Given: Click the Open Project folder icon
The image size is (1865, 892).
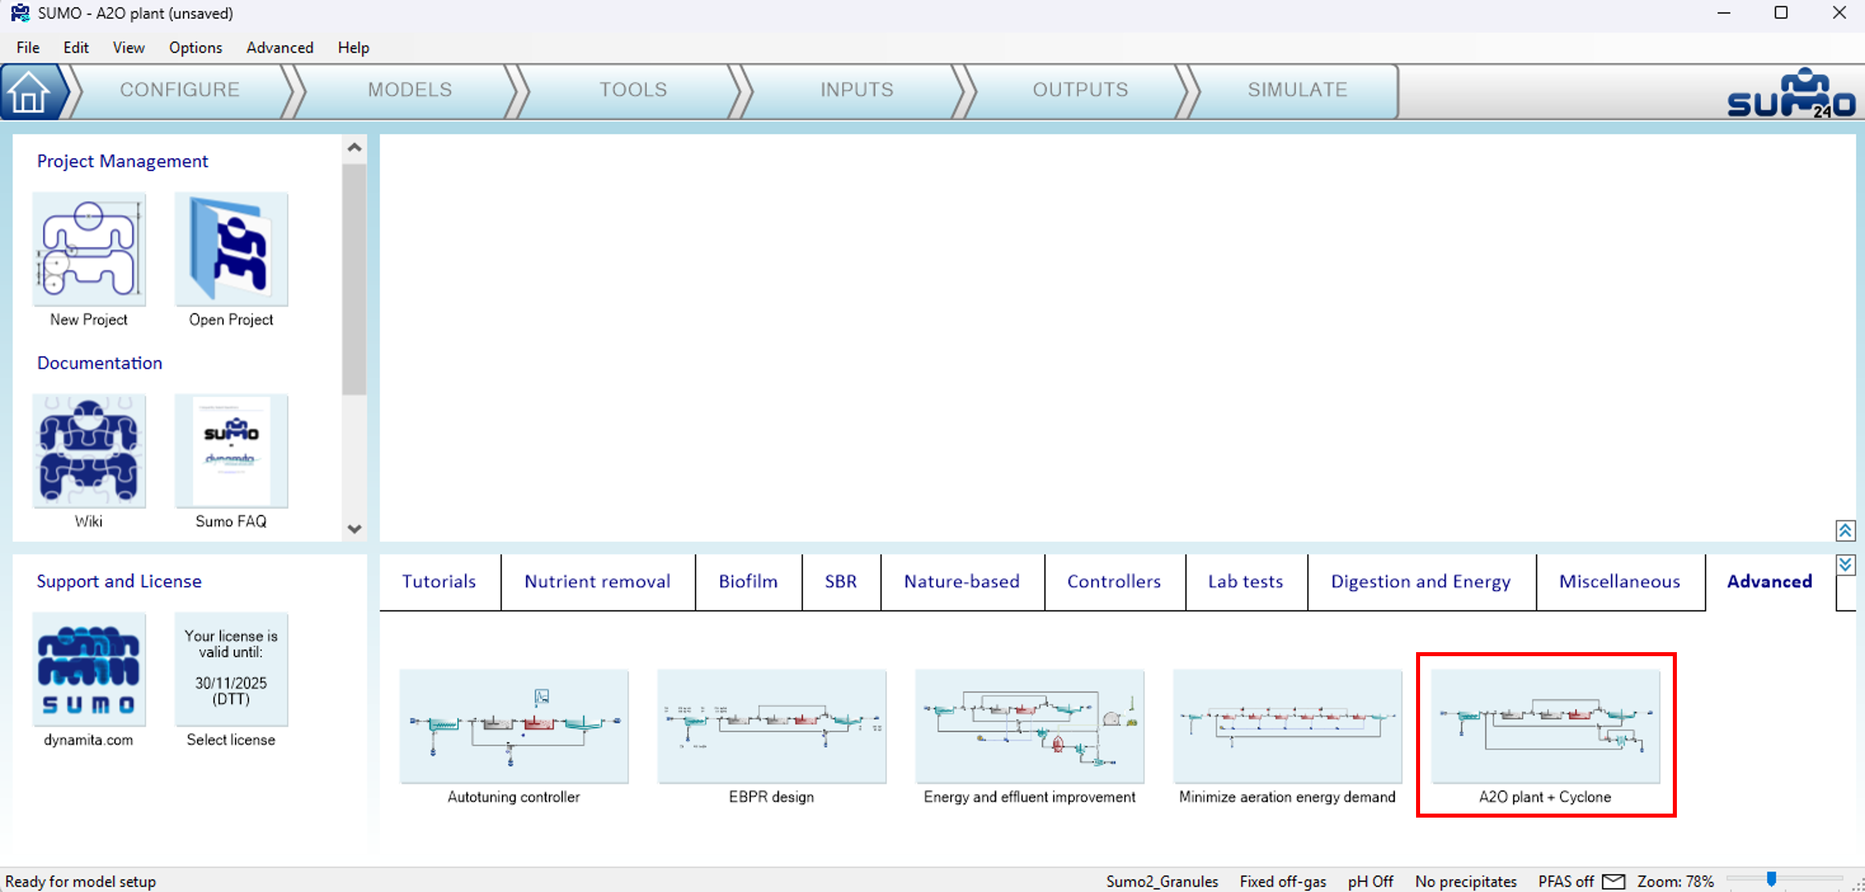Looking at the screenshot, I should coord(231,250).
